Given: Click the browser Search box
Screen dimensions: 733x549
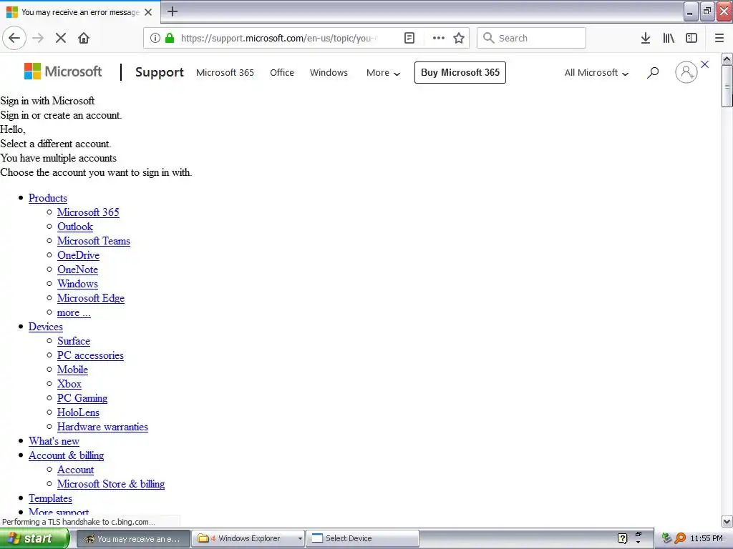Looking at the screenshot, I should point(531,39).
